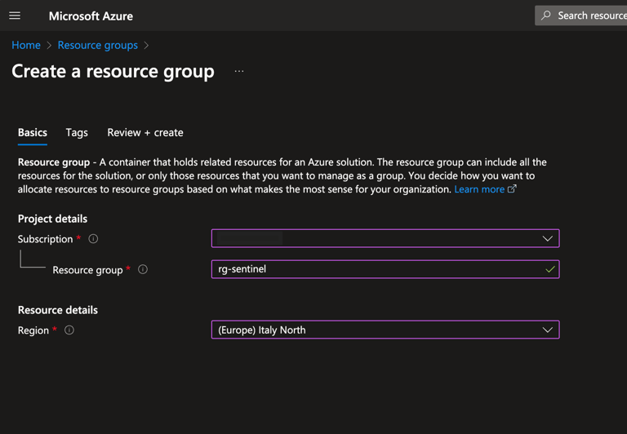This screenshot has width=627, height=434.
Task: Switch to the Tags tab
Action: [77, 133]
